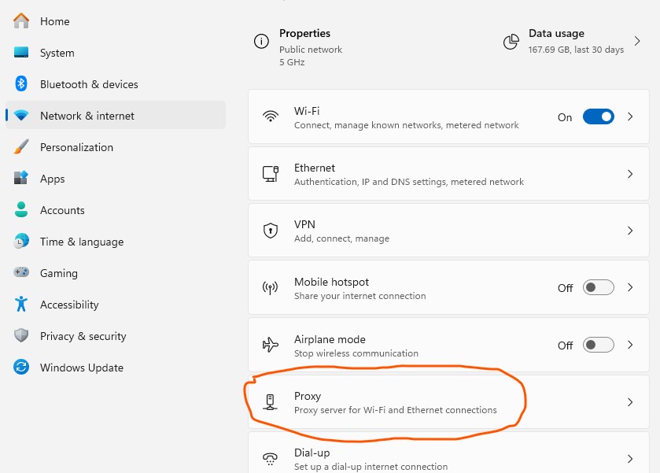
Task: Open VPN settings via chevron arrow
Action: tap(630, 231)
